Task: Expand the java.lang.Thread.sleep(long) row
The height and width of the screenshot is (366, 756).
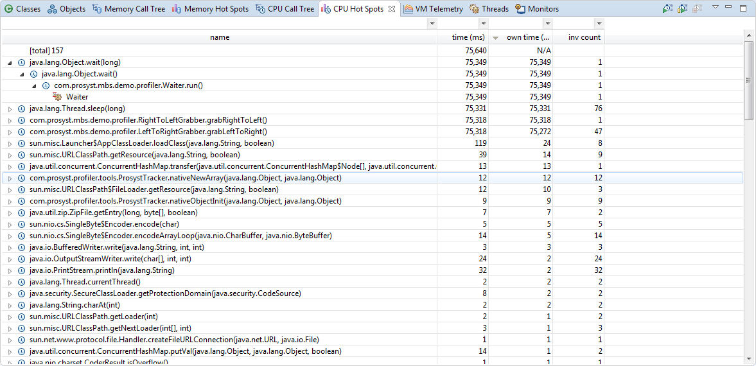Action: pyautogui.click(x=10, y=109)
